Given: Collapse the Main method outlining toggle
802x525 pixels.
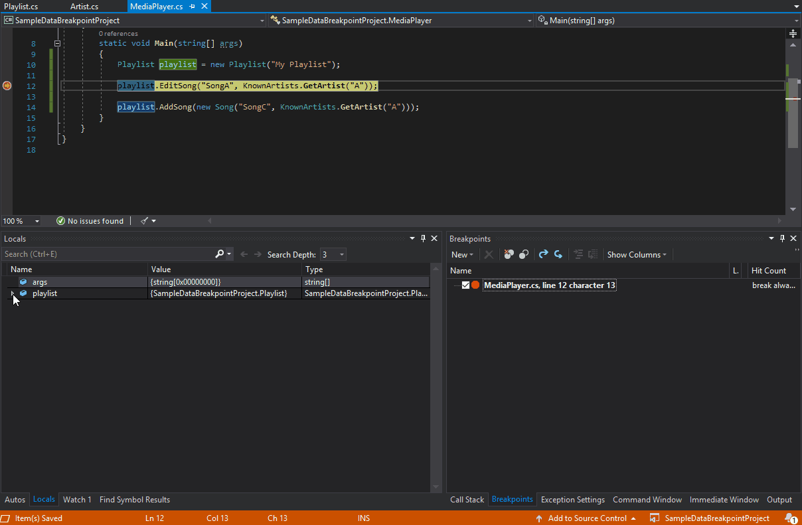Looking at the screenshot, I should (x=58, y=44).
